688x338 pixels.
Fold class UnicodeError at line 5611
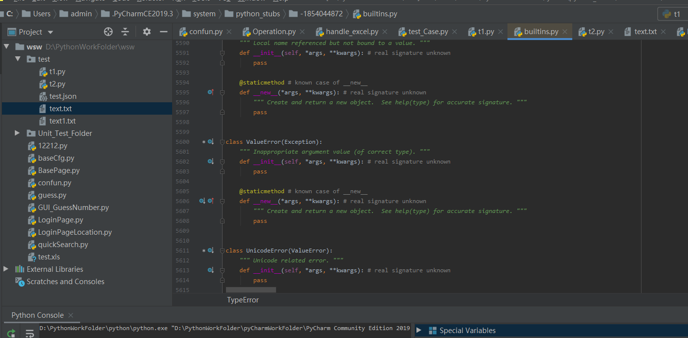click(x=222, y=251)
